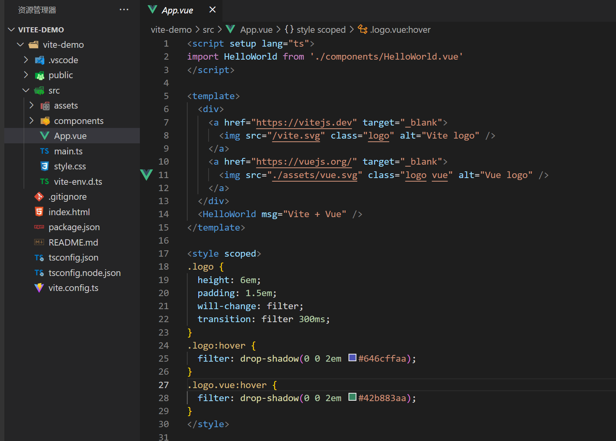Expand the .vscode folder chevron
This screenshot has height=441, width=616.
click(26, 60)
